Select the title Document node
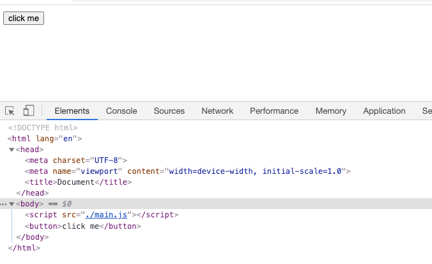 click(78, 182)
